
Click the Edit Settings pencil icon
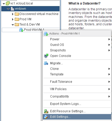tap(46, 117)
